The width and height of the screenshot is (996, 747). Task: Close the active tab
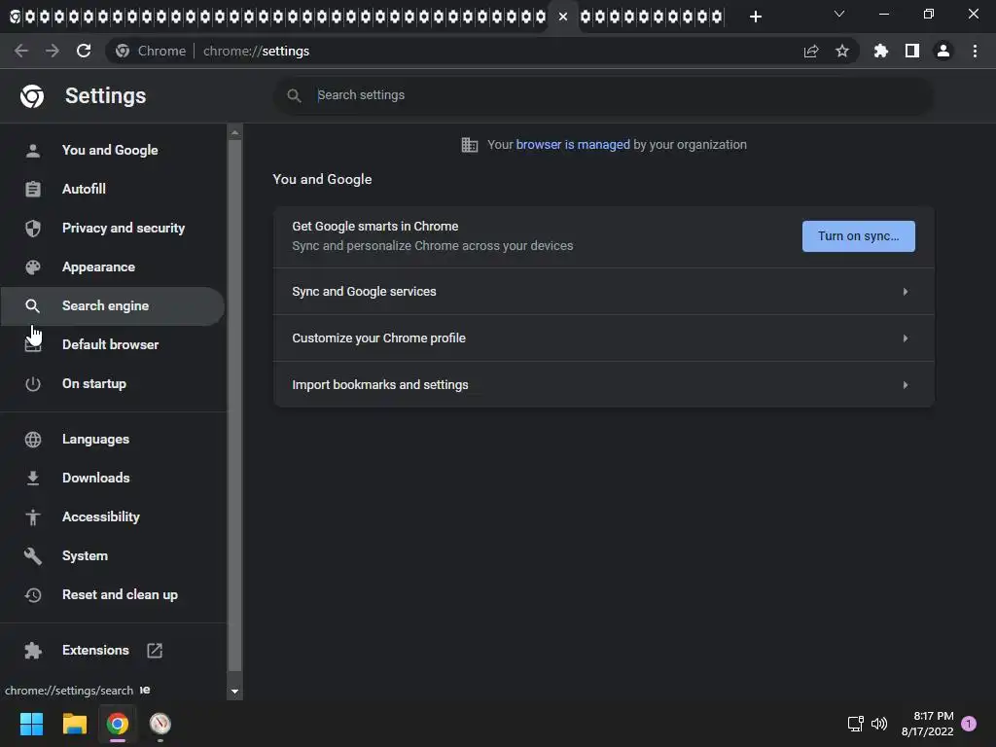point(563,17)
